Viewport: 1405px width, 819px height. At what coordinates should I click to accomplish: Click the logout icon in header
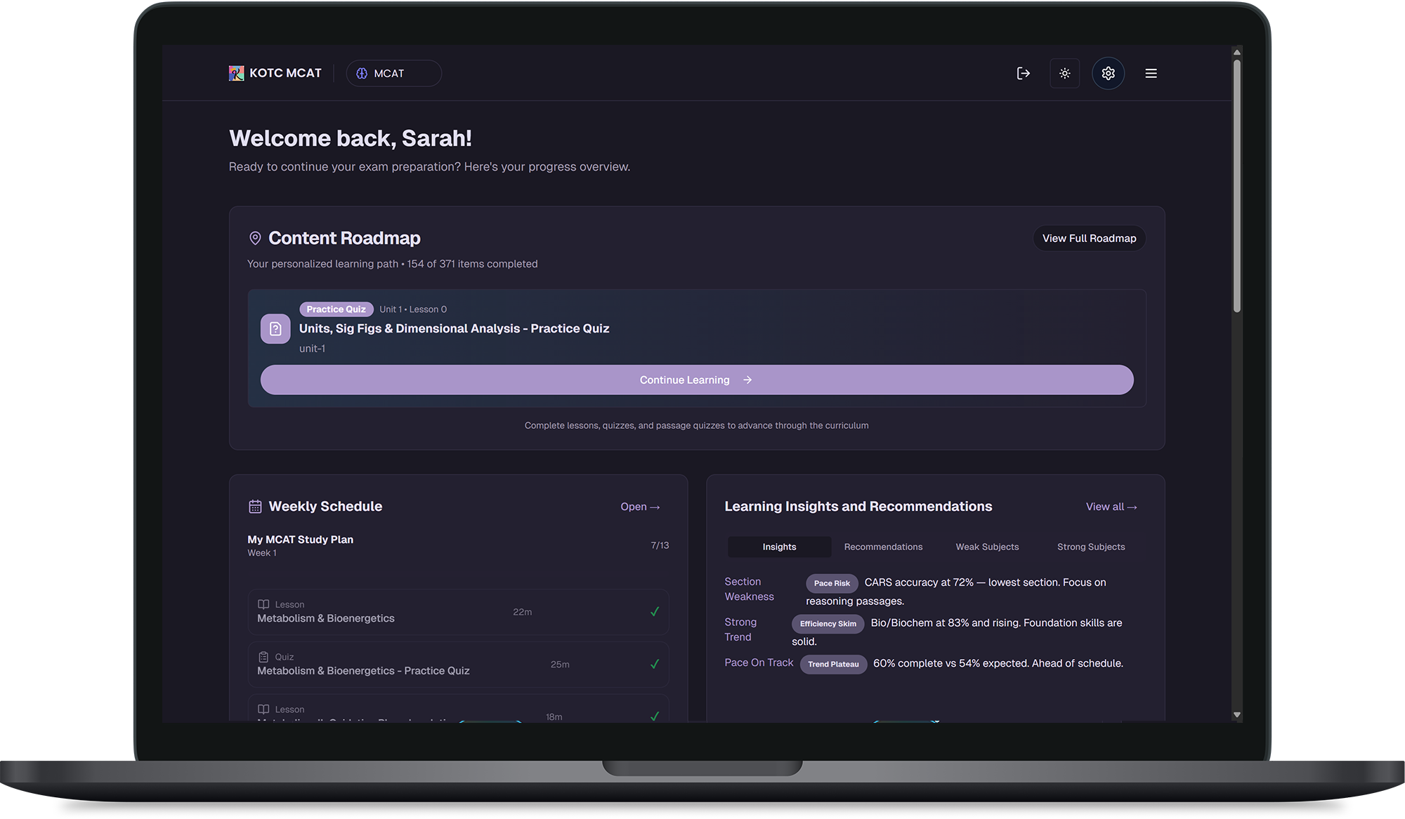(x=1024, y=73)
